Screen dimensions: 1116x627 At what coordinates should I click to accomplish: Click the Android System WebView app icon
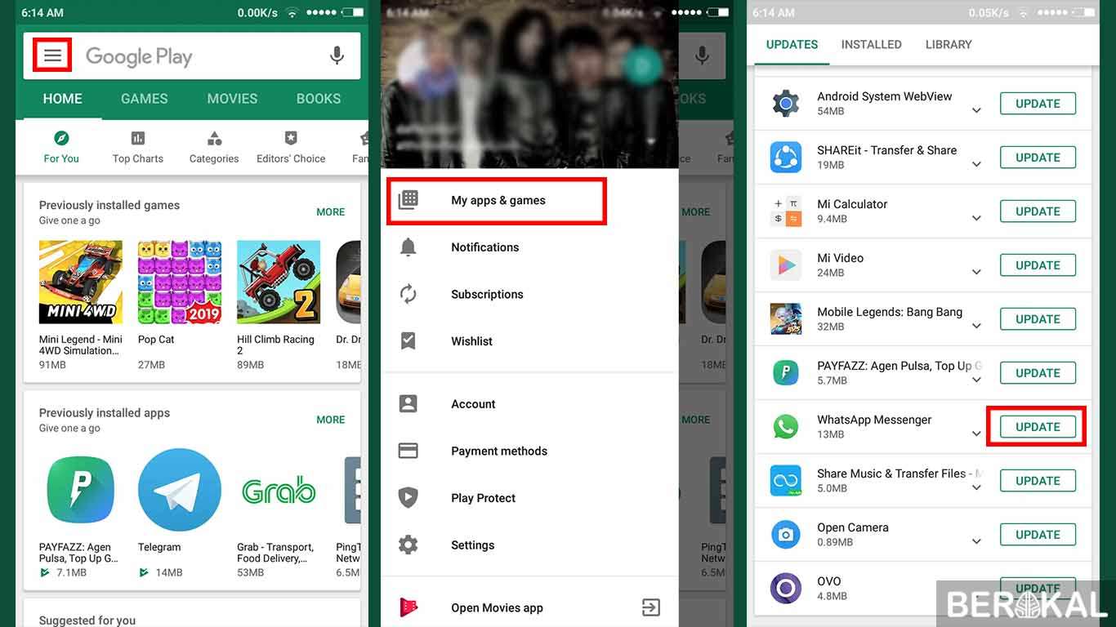(x=786, y=103)
